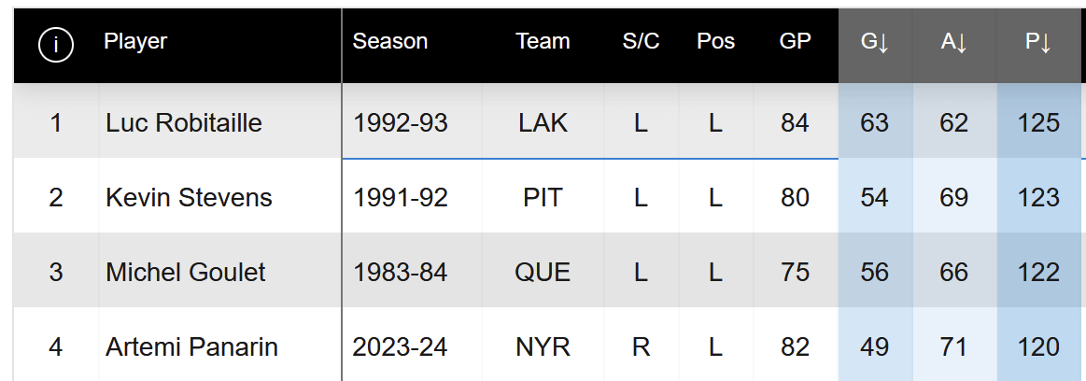The image size is (1086, 381).
Task: Select Robitaille's 125 points cell
Action: (1039, 122)
